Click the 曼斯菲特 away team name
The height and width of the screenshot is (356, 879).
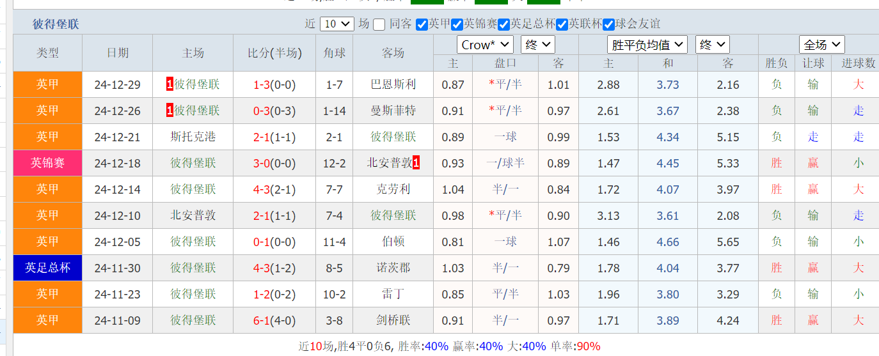coord(393,111)
